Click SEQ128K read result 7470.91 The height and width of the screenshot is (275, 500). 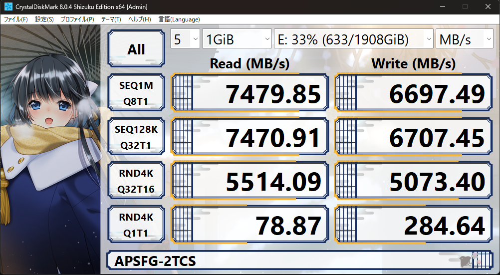pyautogui.click(x=250, y=137)
